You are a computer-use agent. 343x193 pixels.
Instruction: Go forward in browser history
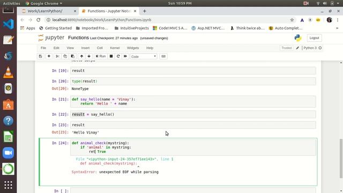31,20
